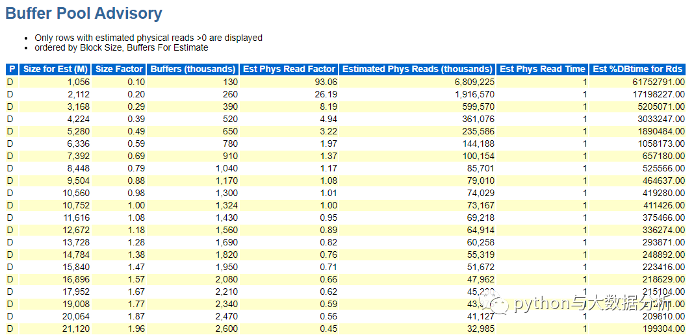Click the size cell 10,560
The height and width of the screenshot is (335, 694).
click(77, 193)
